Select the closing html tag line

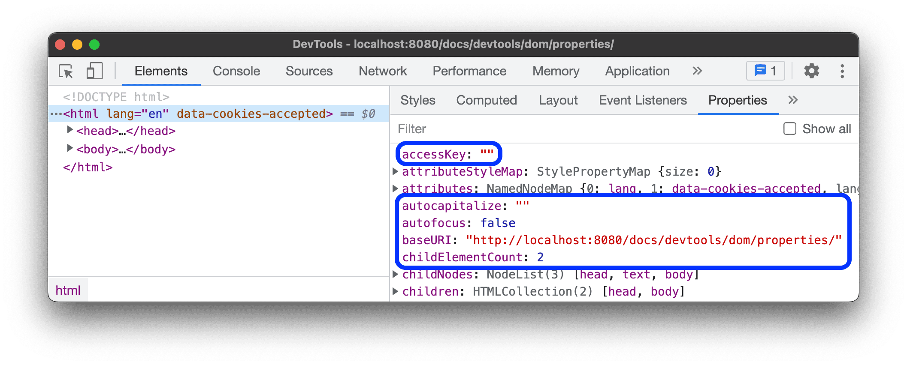click(88, 168)
